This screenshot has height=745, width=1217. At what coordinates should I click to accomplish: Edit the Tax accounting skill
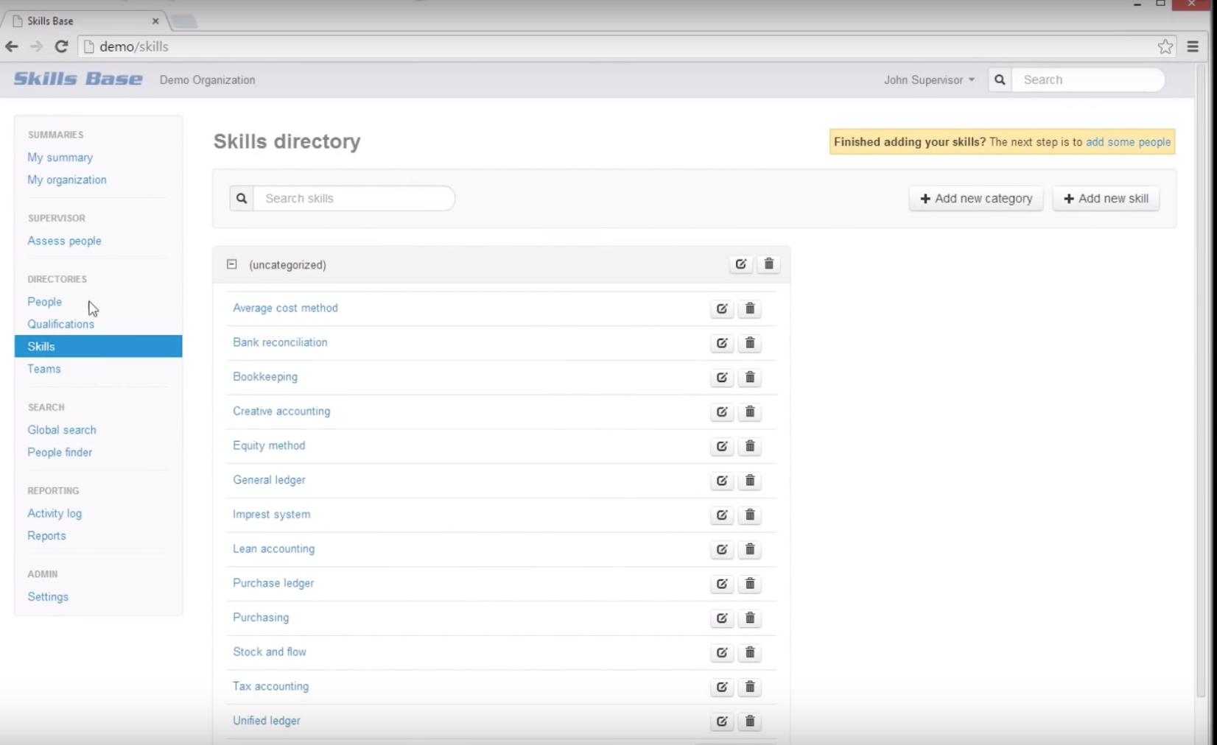(x=722, y=687)
